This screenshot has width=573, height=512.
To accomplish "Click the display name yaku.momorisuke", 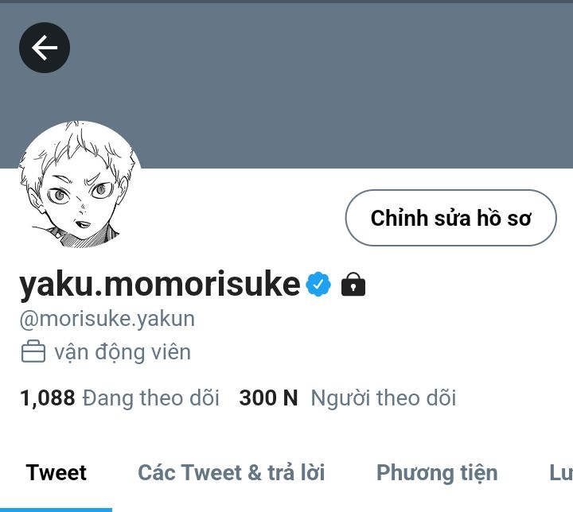I will [160, 285].
